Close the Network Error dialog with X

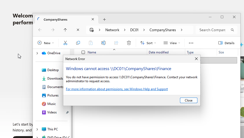tap(196, 59)
